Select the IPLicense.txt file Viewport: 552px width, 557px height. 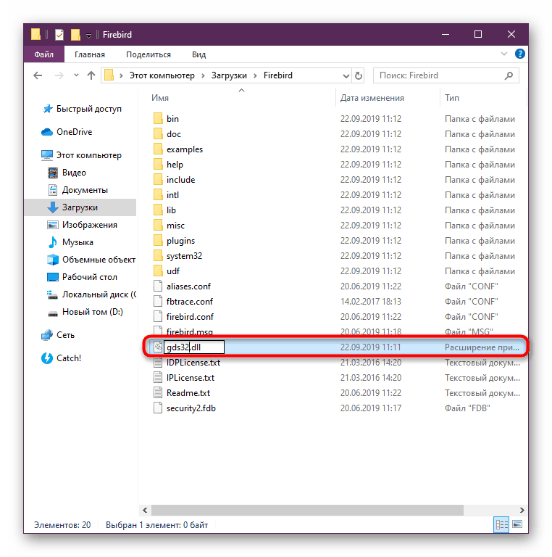click(x=191, y=378)
